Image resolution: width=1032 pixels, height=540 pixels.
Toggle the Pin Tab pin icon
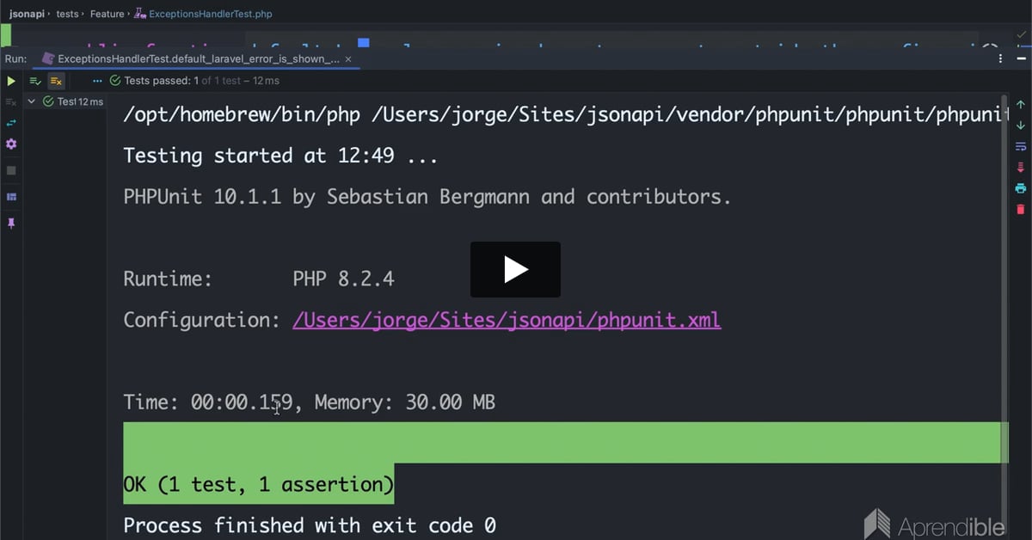click(x=11, y=223)
